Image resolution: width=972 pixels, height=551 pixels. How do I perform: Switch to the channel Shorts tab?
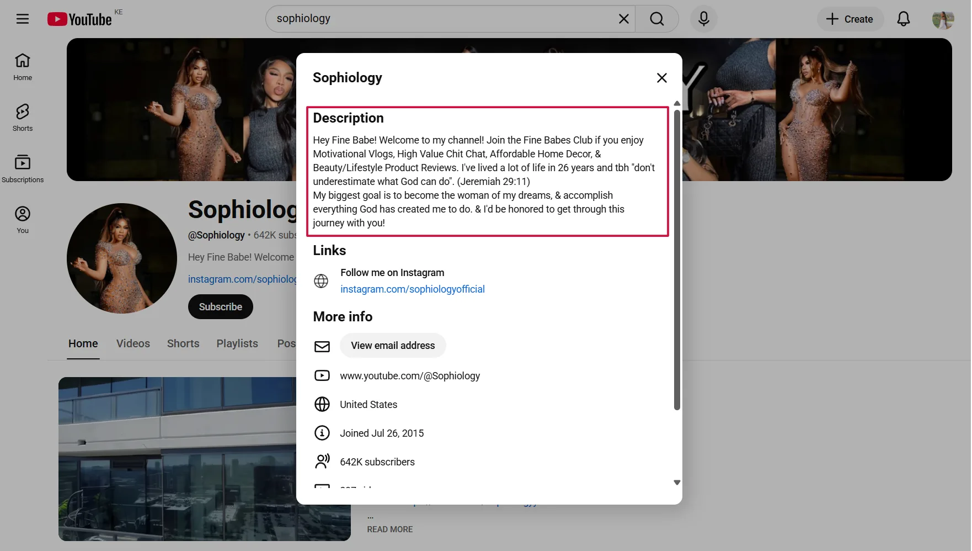[x=183, y=343]
